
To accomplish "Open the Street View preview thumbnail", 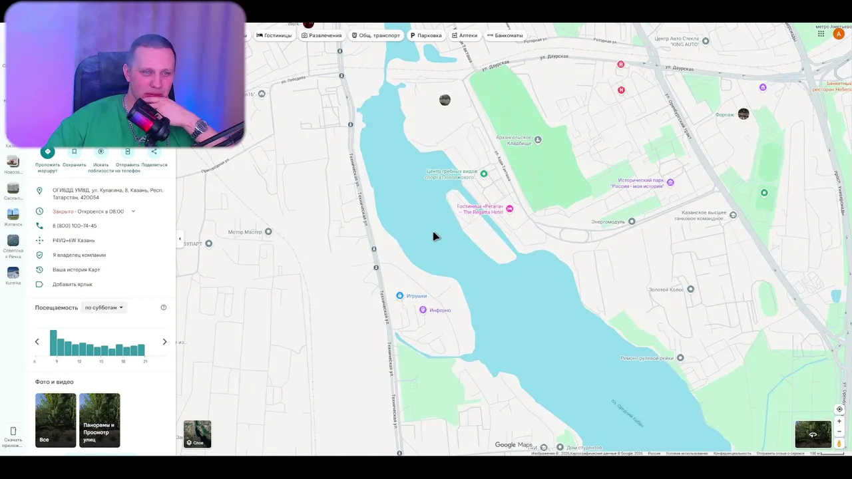I will pyautogui.click(x=813, y=434).
